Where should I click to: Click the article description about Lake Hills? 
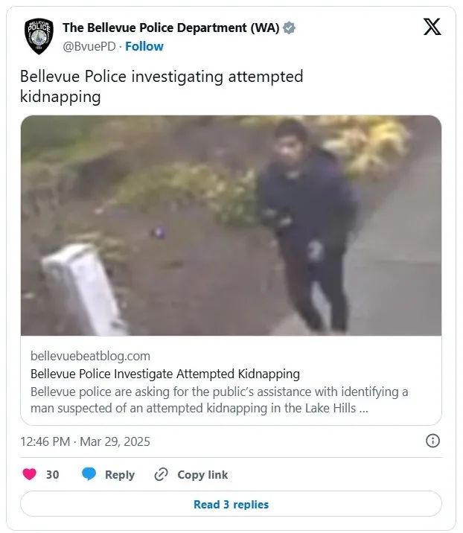[x=220, y=400]
